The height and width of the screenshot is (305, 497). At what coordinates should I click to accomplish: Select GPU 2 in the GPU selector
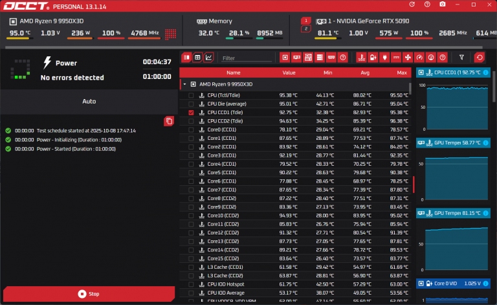pyautogui.click(x=307, y=28)
